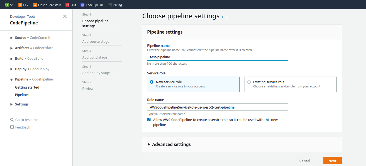Expand the Artifacts CodeArtifact section

11,48
